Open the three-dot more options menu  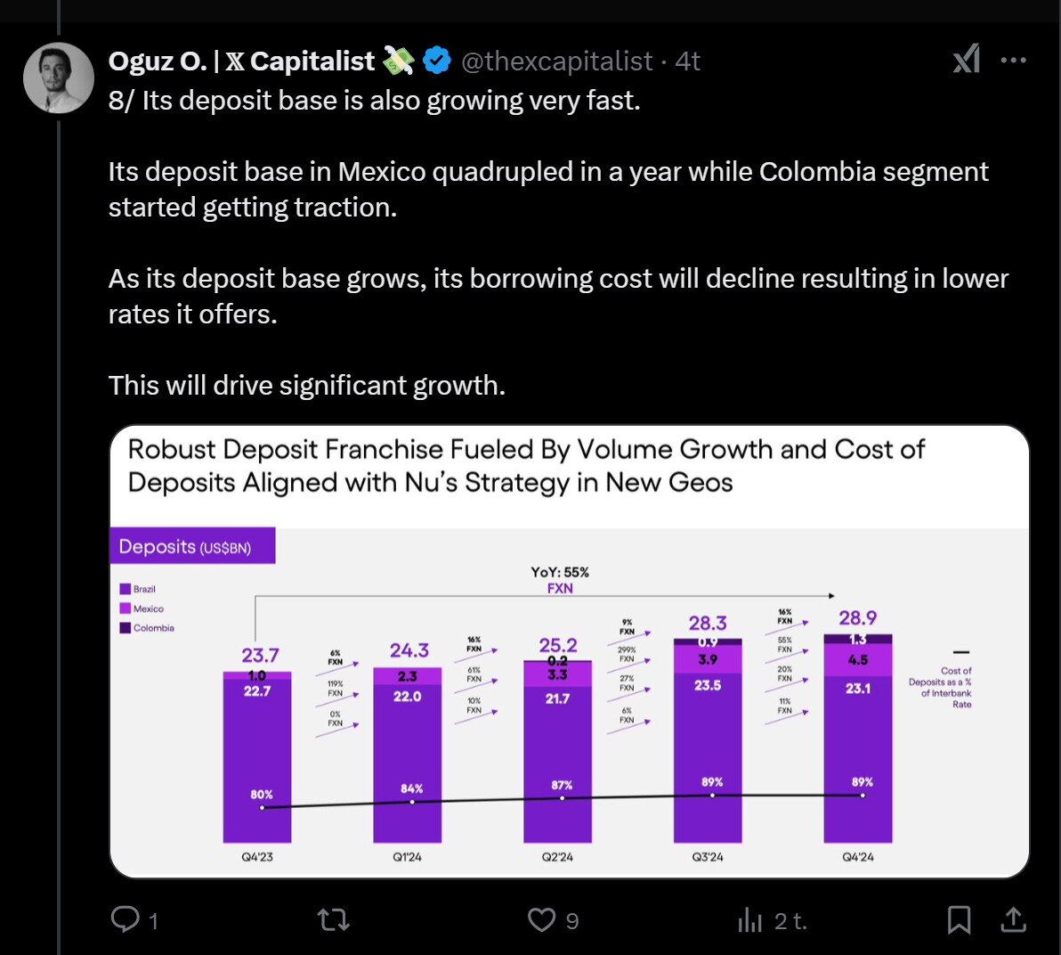tap(1014, 60)
